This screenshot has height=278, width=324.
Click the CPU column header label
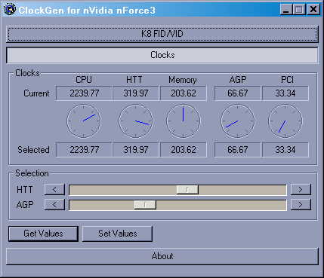coord(84,80)
